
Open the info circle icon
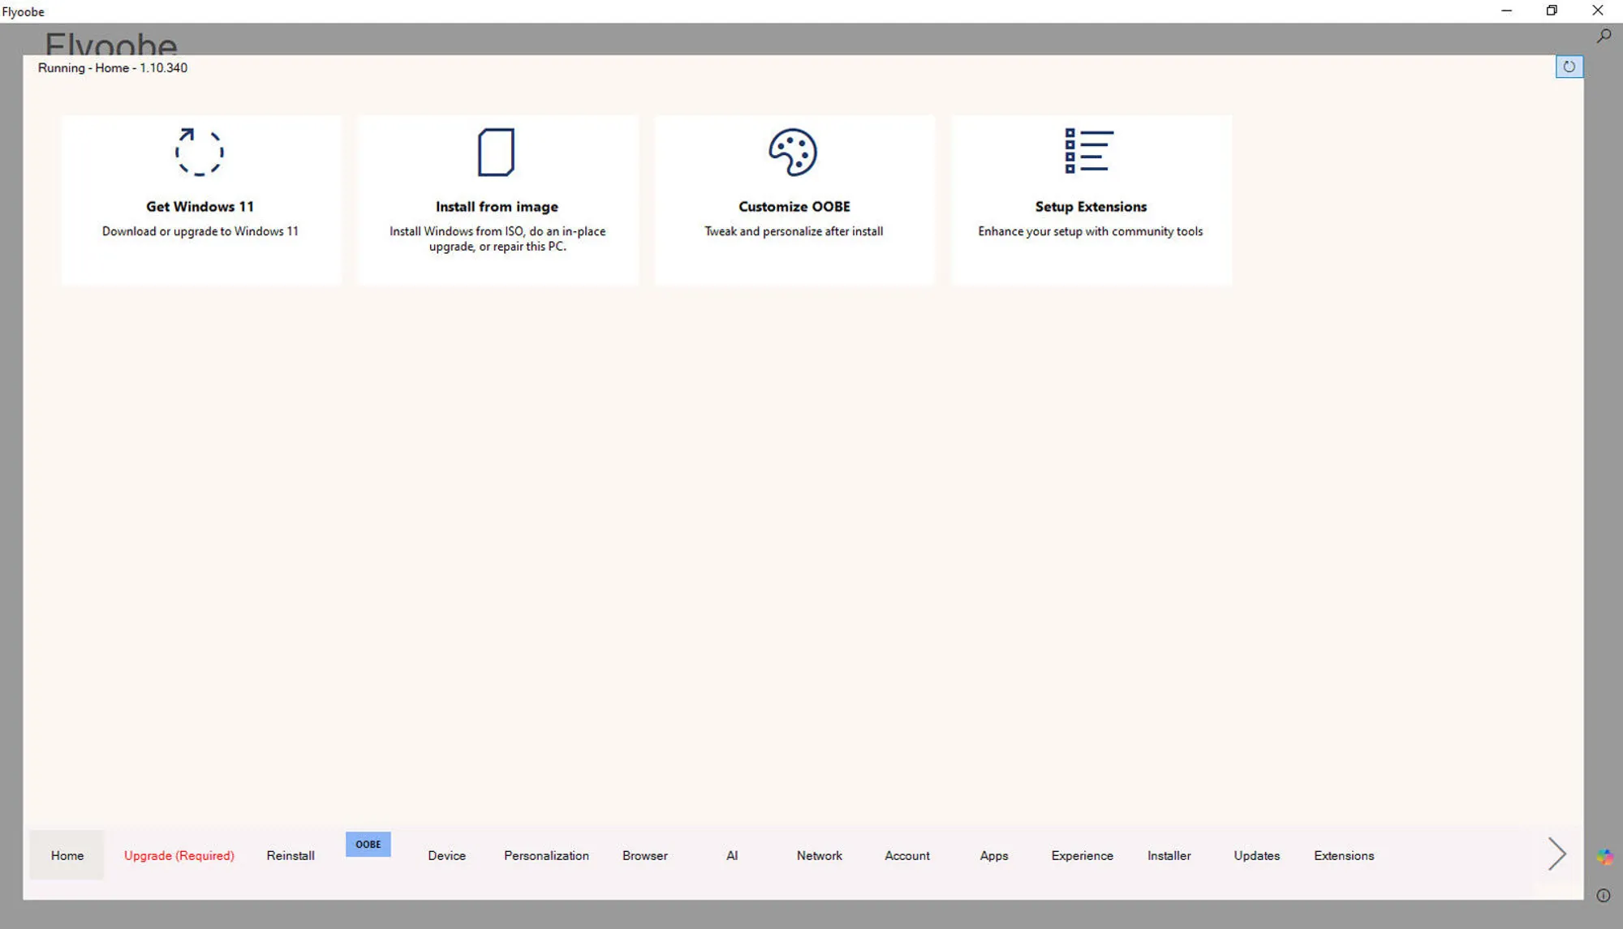1604,896
